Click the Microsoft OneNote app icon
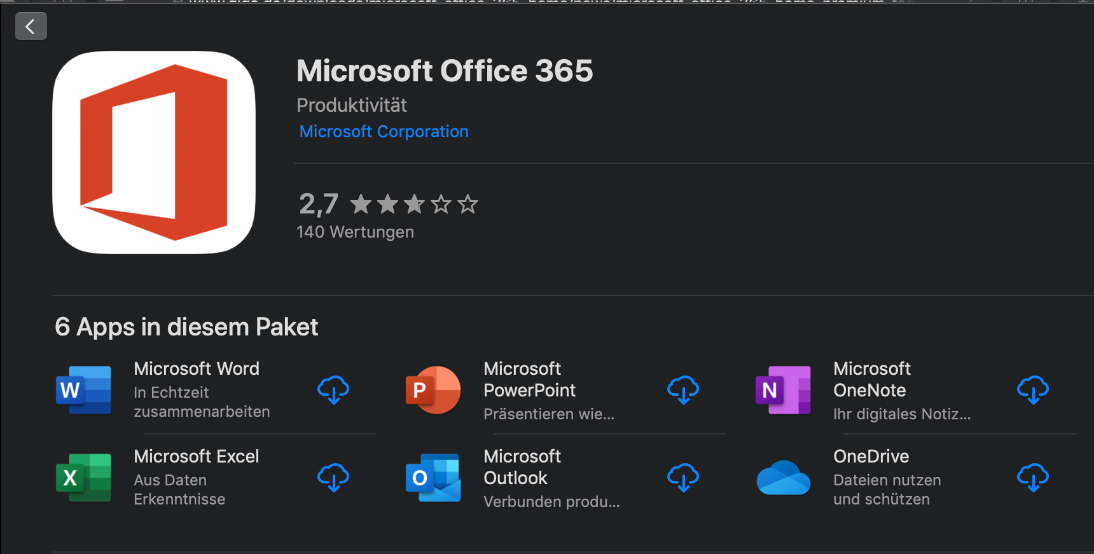The width and height of the screenshot is (1094, 554). (783, 390)
